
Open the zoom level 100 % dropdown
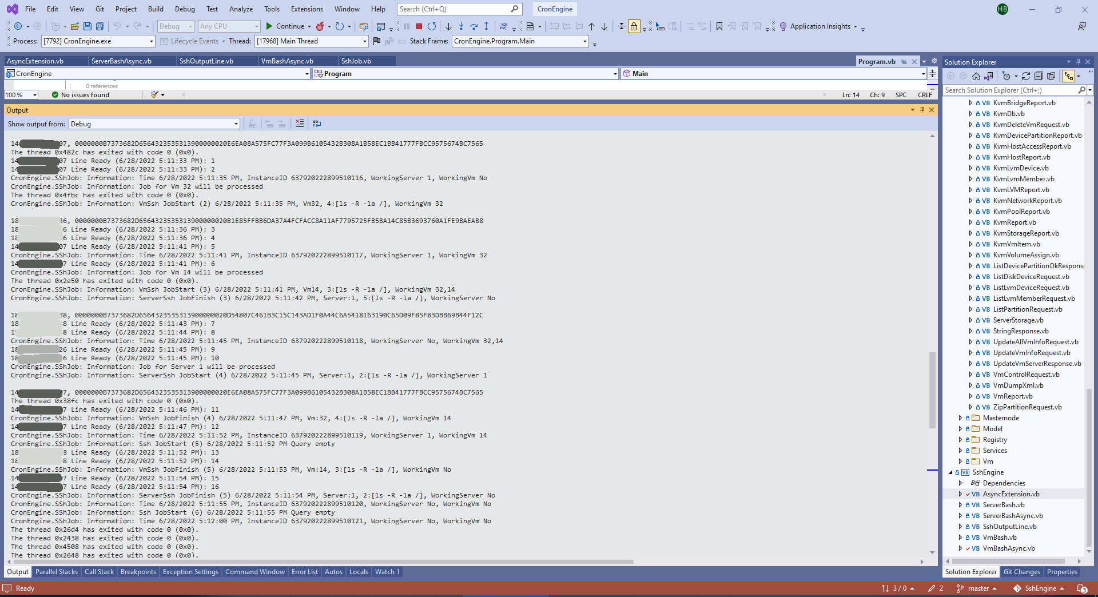(x=21, y=95)
